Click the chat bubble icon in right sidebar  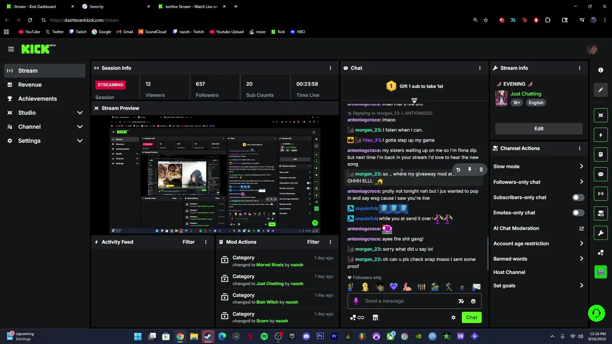(601, 174)
